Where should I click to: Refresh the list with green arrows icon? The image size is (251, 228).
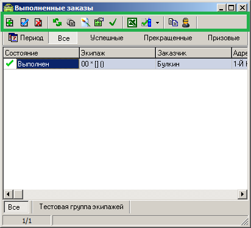[x=57, y=22]
